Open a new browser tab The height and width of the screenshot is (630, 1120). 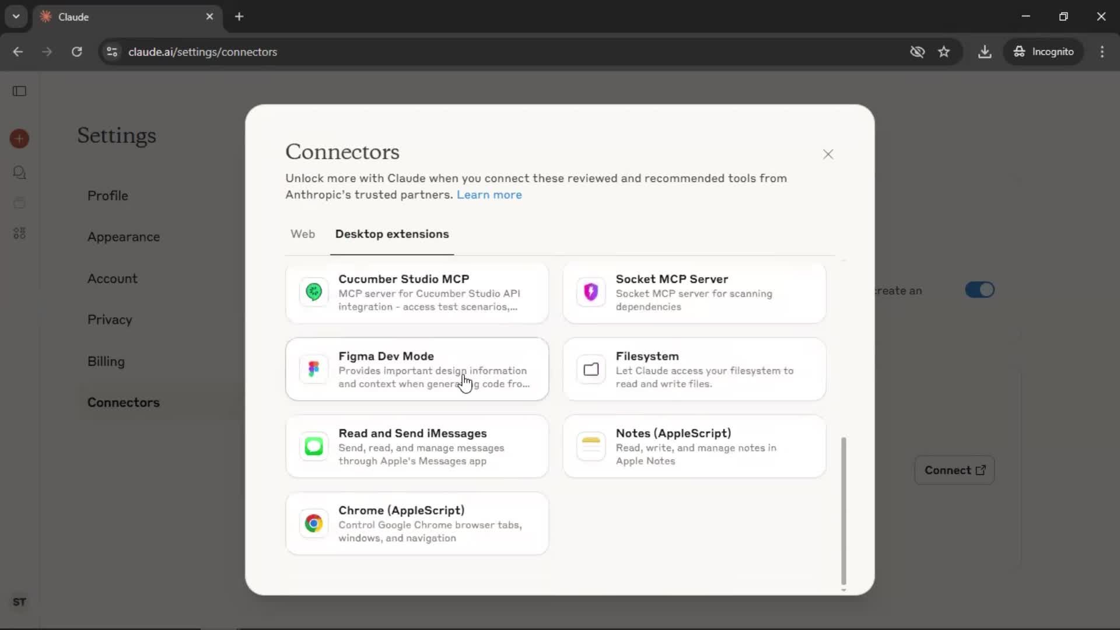tap(239, 16)
